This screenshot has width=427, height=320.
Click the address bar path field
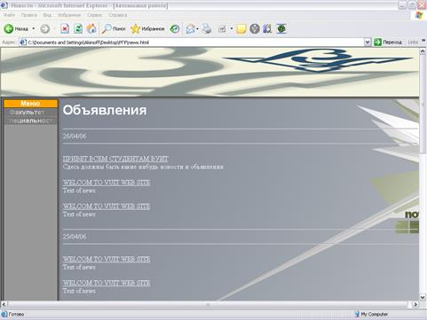tap(195, 43)
